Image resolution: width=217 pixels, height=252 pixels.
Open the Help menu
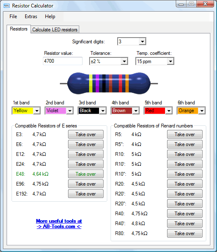(50, 16)
